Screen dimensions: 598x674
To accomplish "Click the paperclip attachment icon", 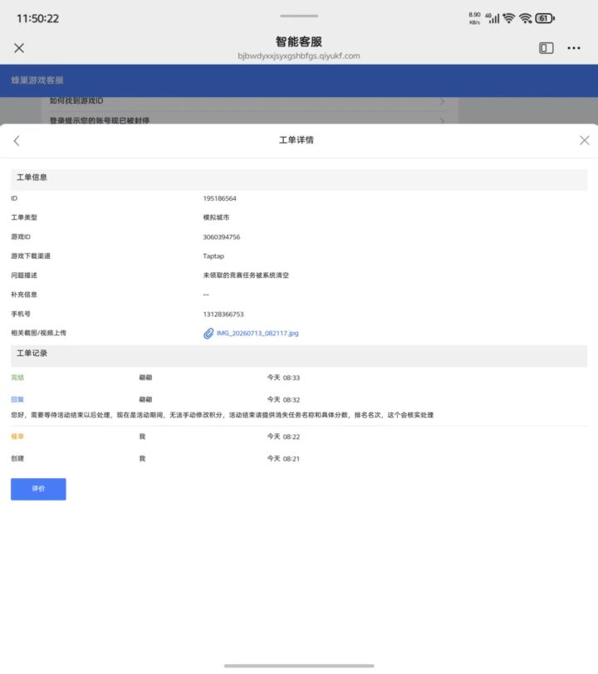I will [x=208, y=333].
